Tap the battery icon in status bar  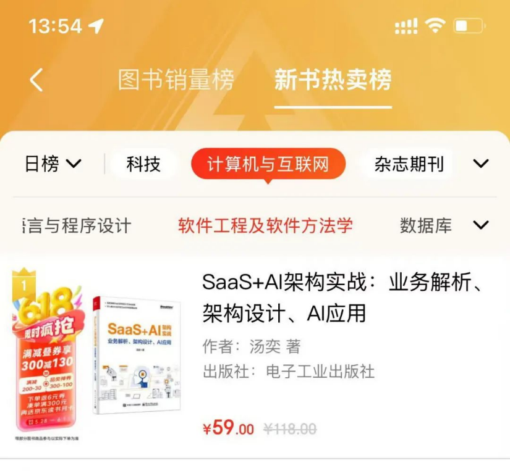469,26
